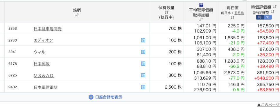Switch to the 前月比 comparison

(x=239, y=13)
